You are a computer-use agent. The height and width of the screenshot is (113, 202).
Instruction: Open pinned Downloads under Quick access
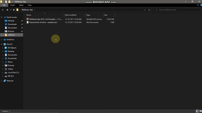(x=12, y=24)
